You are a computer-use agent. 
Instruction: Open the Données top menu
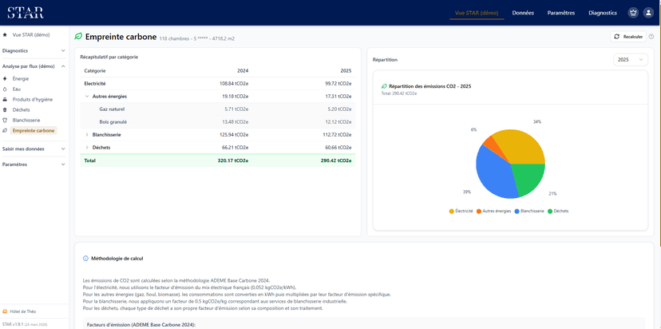523,13
